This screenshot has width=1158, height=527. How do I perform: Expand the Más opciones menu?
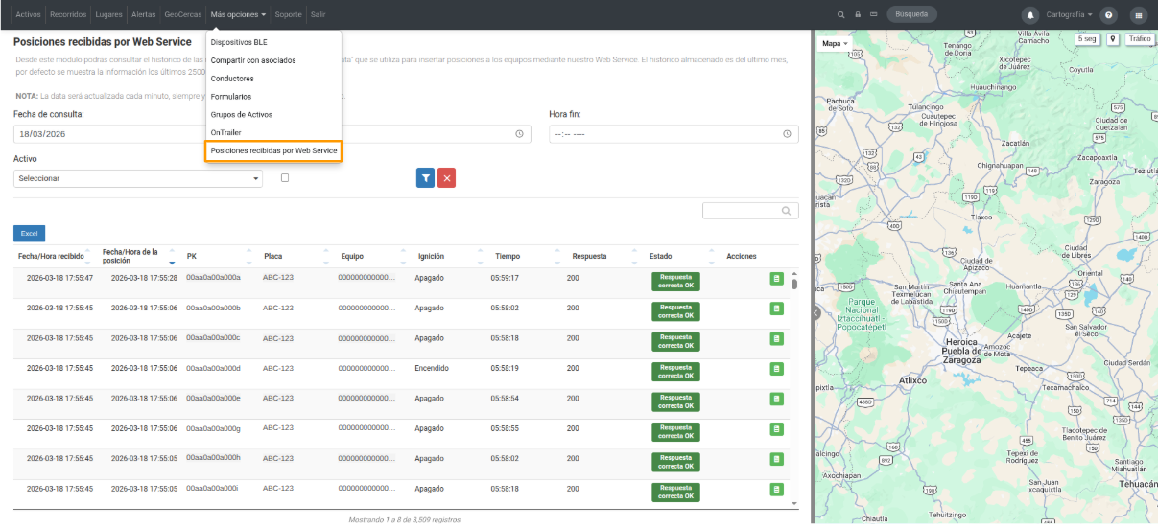point(238,15)
